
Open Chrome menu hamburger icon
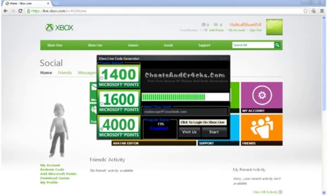click(322, 11)
